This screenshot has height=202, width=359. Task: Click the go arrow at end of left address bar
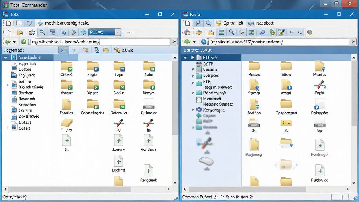point(174,42)
